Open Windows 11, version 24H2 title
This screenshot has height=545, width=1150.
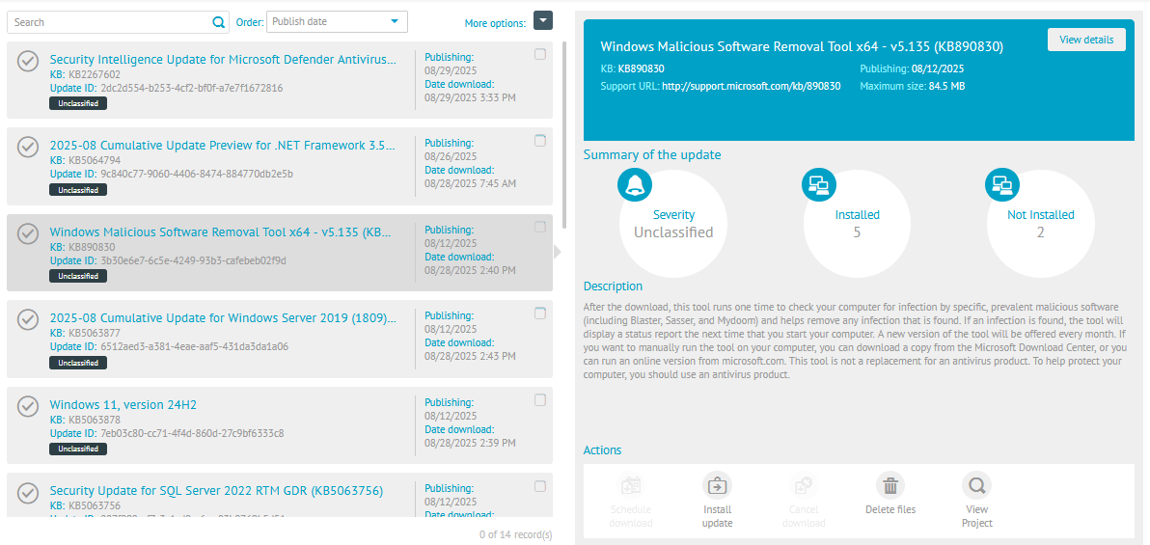[123, 405]
